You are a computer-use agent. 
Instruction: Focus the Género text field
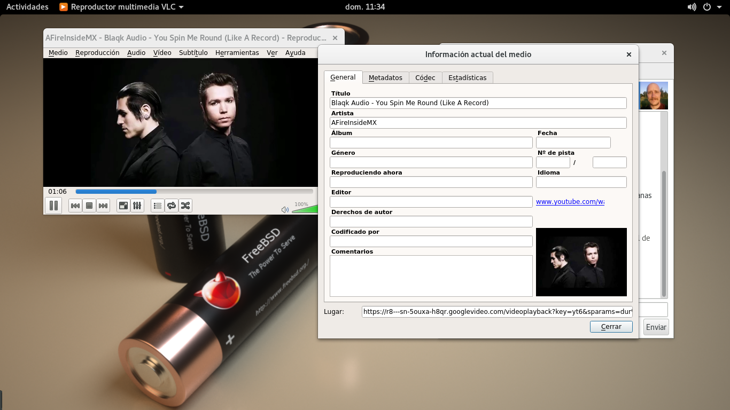pos(431,162)
